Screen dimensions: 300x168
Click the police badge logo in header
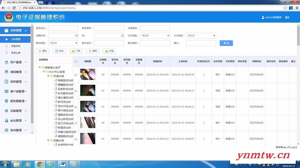(x=9, y=17)
